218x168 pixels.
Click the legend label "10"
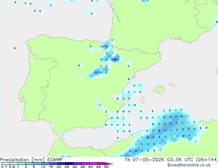click(x=43, y=167)
